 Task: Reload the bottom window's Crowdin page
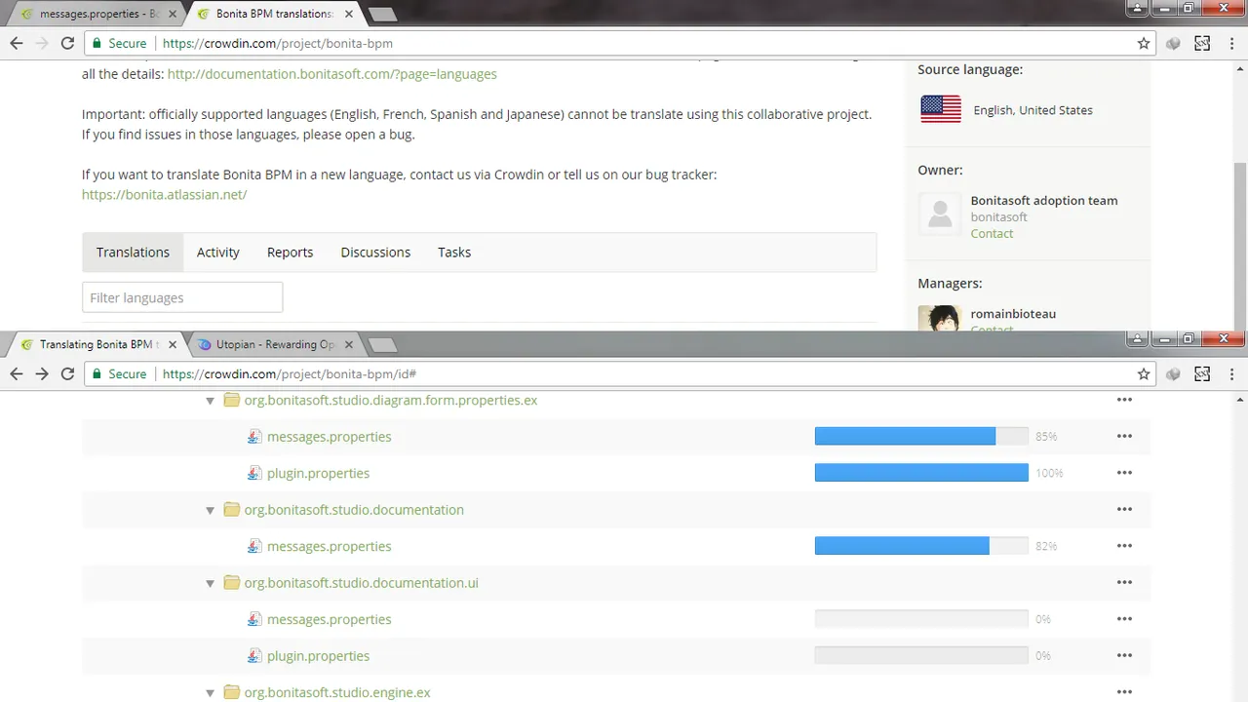[67, 373]
